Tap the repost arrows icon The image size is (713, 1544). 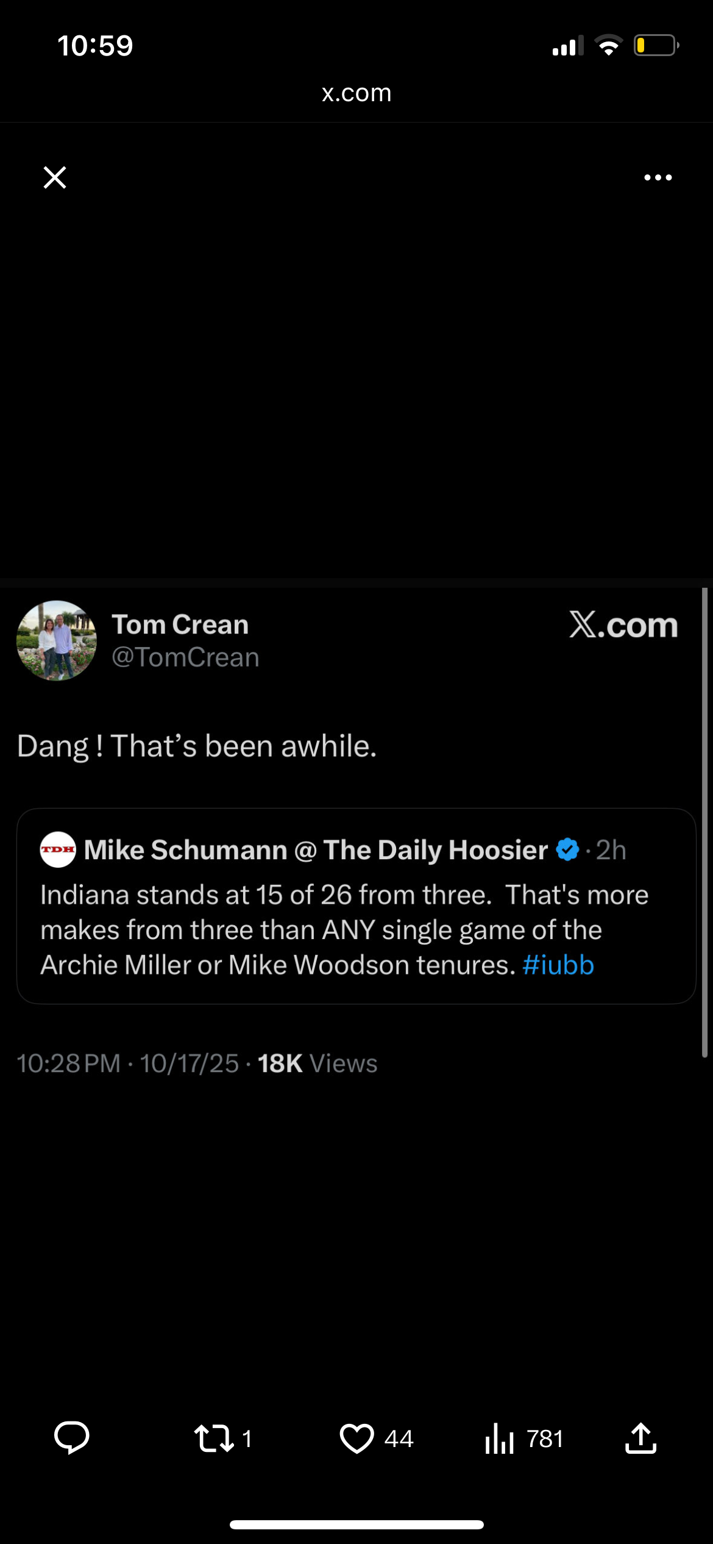[x=213, y=1438]
